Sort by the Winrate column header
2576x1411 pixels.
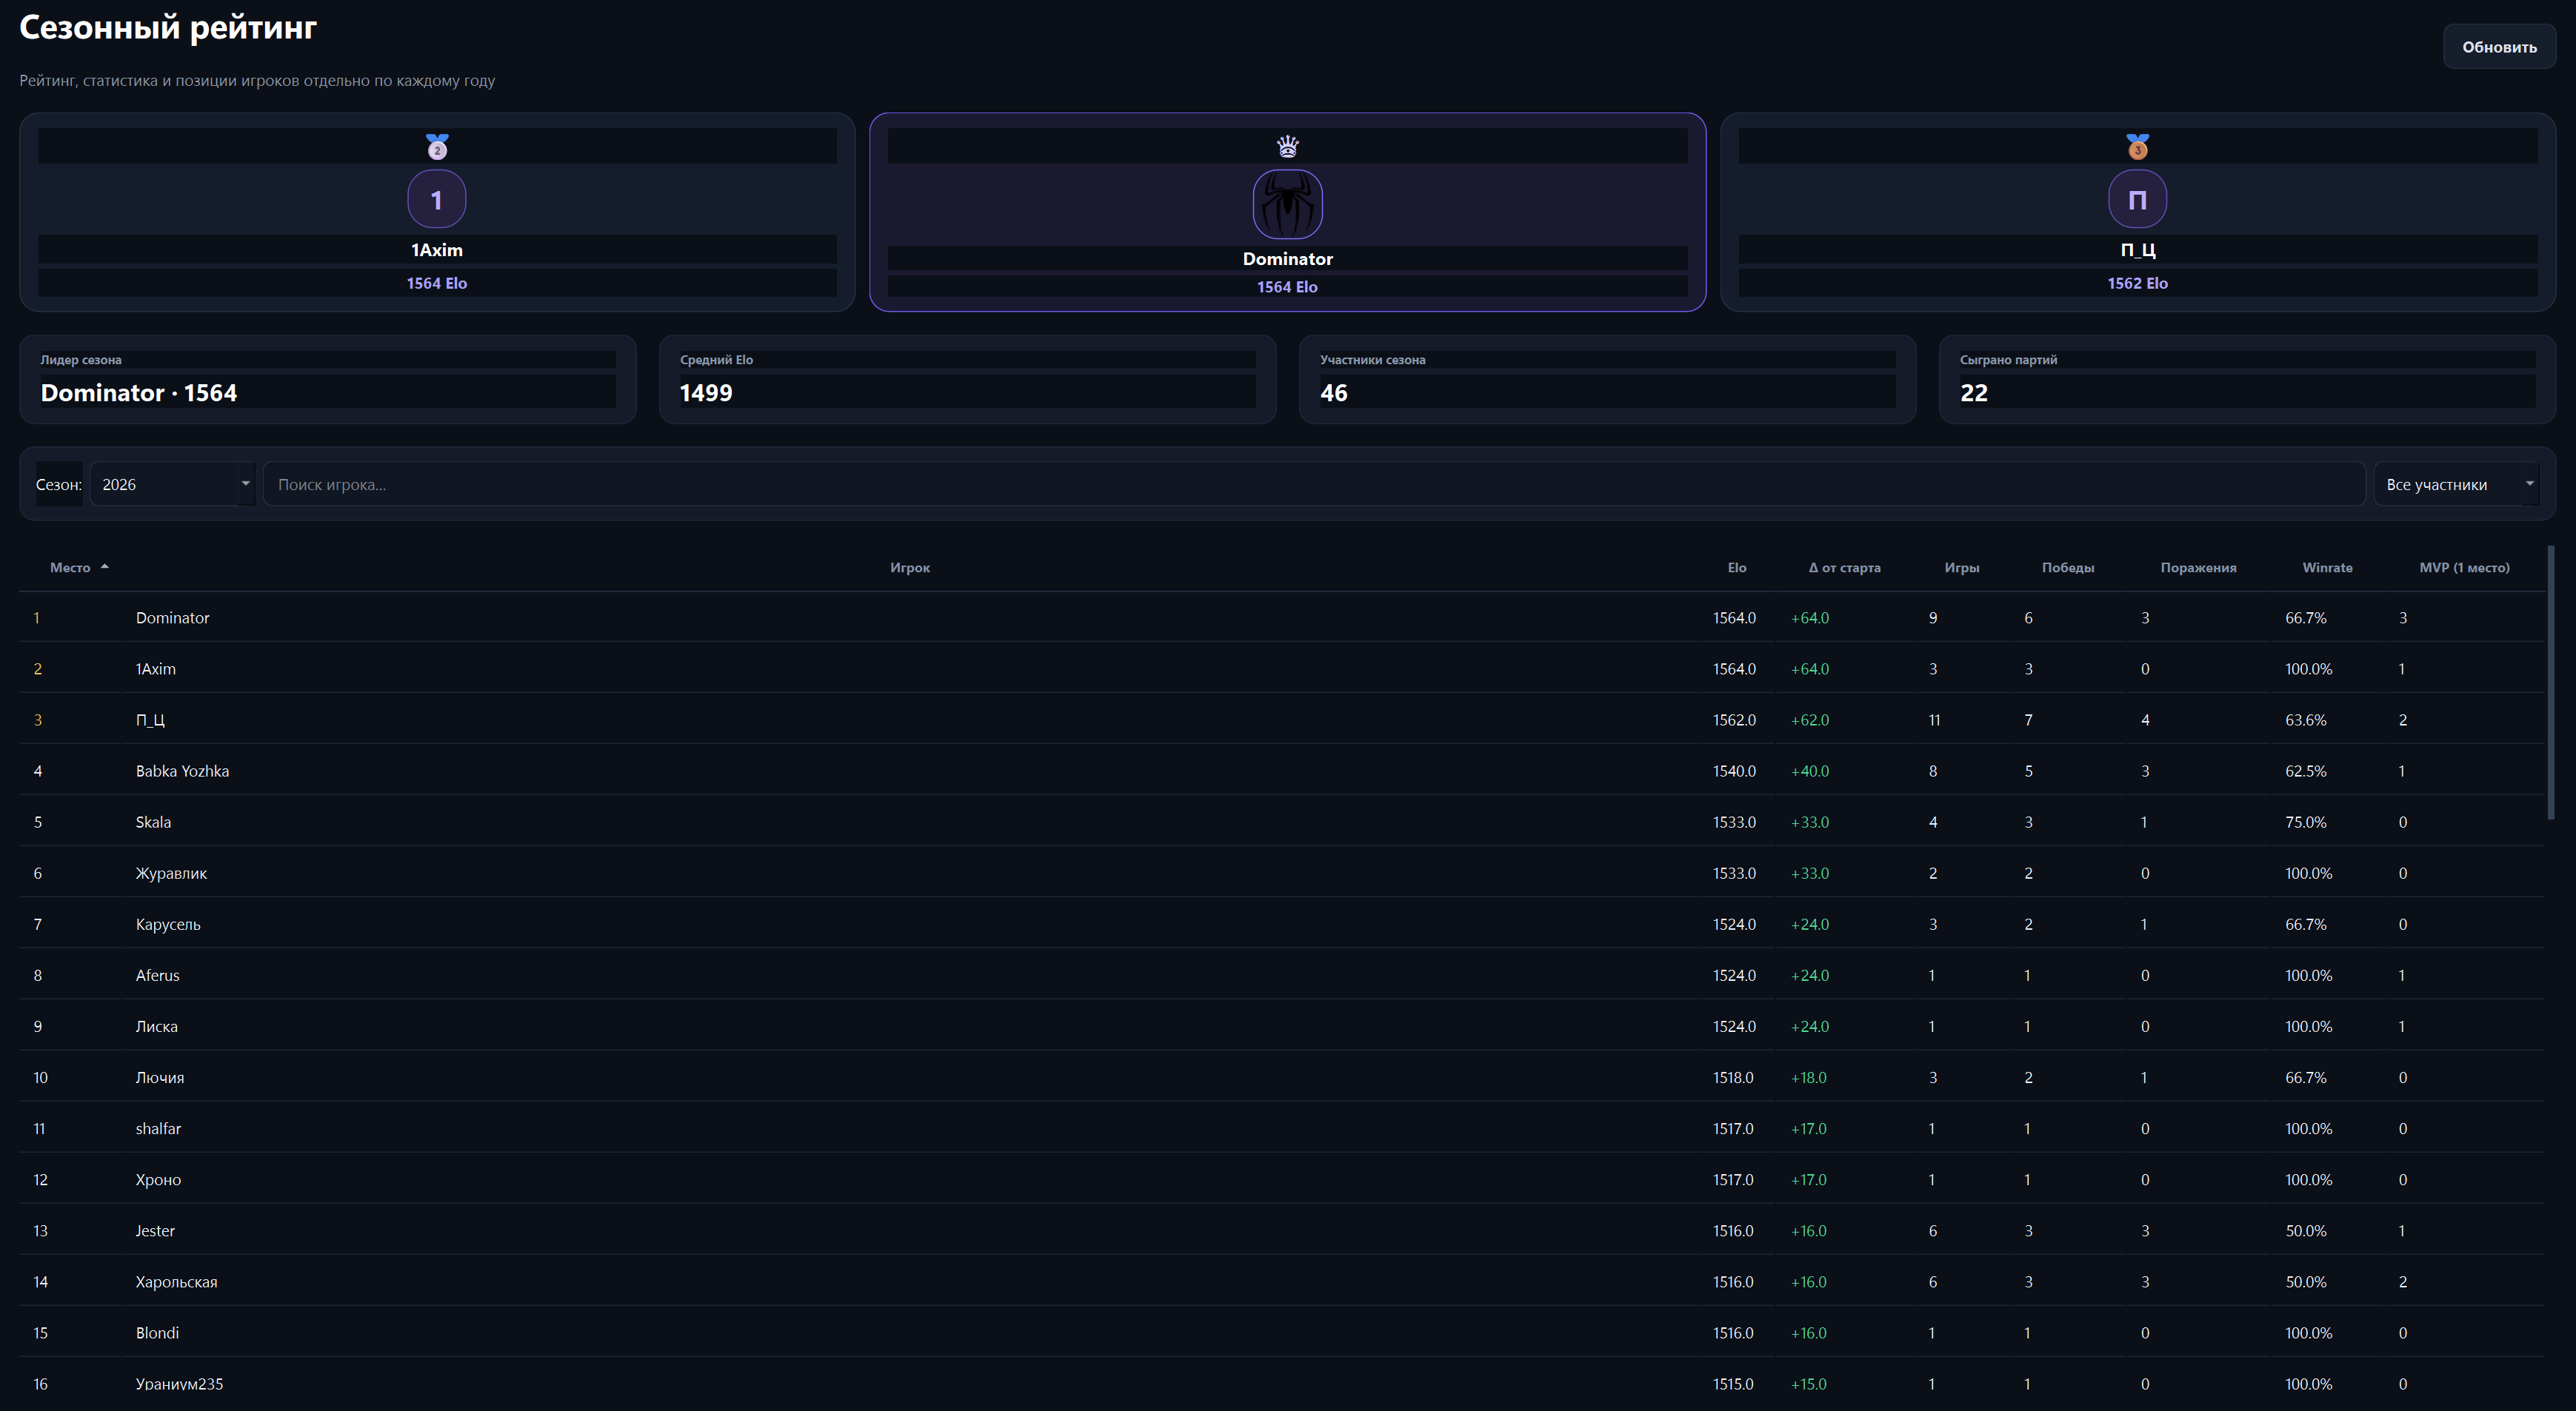(2327, 568)
